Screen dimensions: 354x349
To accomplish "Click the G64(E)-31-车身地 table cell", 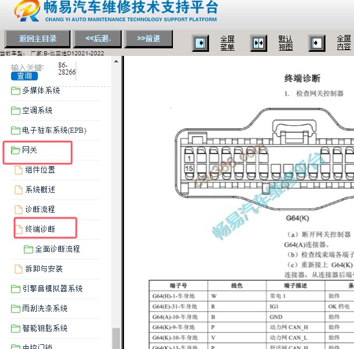I will [178, 306].
